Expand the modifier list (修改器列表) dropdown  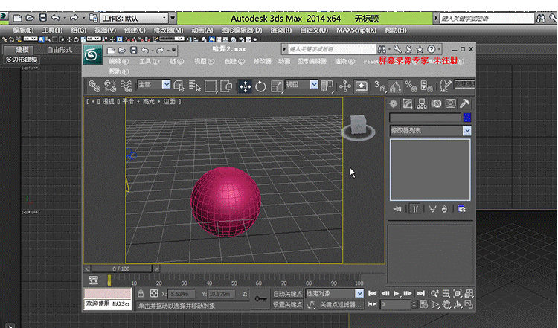pyautogui.click(x=466, y=130)
